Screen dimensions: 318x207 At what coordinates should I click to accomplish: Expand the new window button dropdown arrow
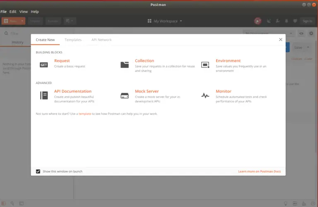click(72, 21)
